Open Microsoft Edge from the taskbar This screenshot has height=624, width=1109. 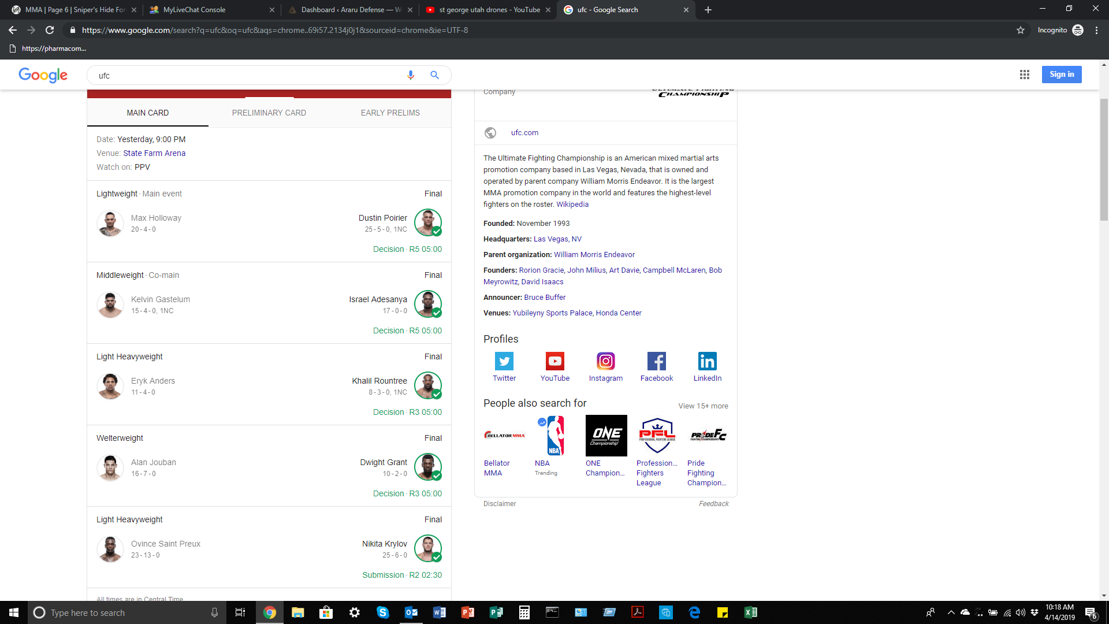click(694, 612)
